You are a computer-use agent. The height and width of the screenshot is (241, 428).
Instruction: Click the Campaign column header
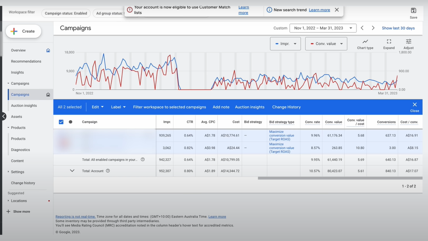click(90, 122)
